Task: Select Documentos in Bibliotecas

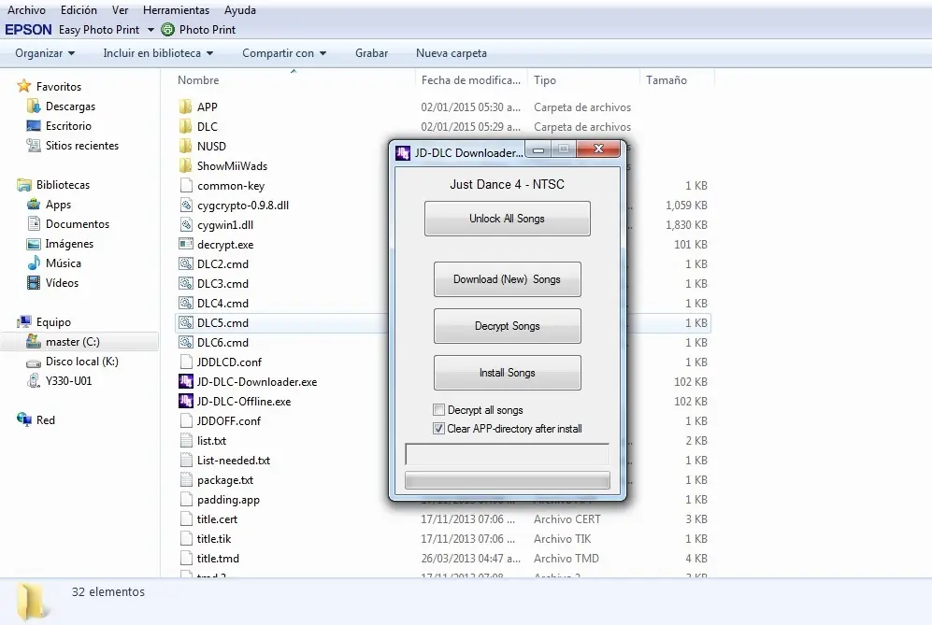Action: click(78, 224)
